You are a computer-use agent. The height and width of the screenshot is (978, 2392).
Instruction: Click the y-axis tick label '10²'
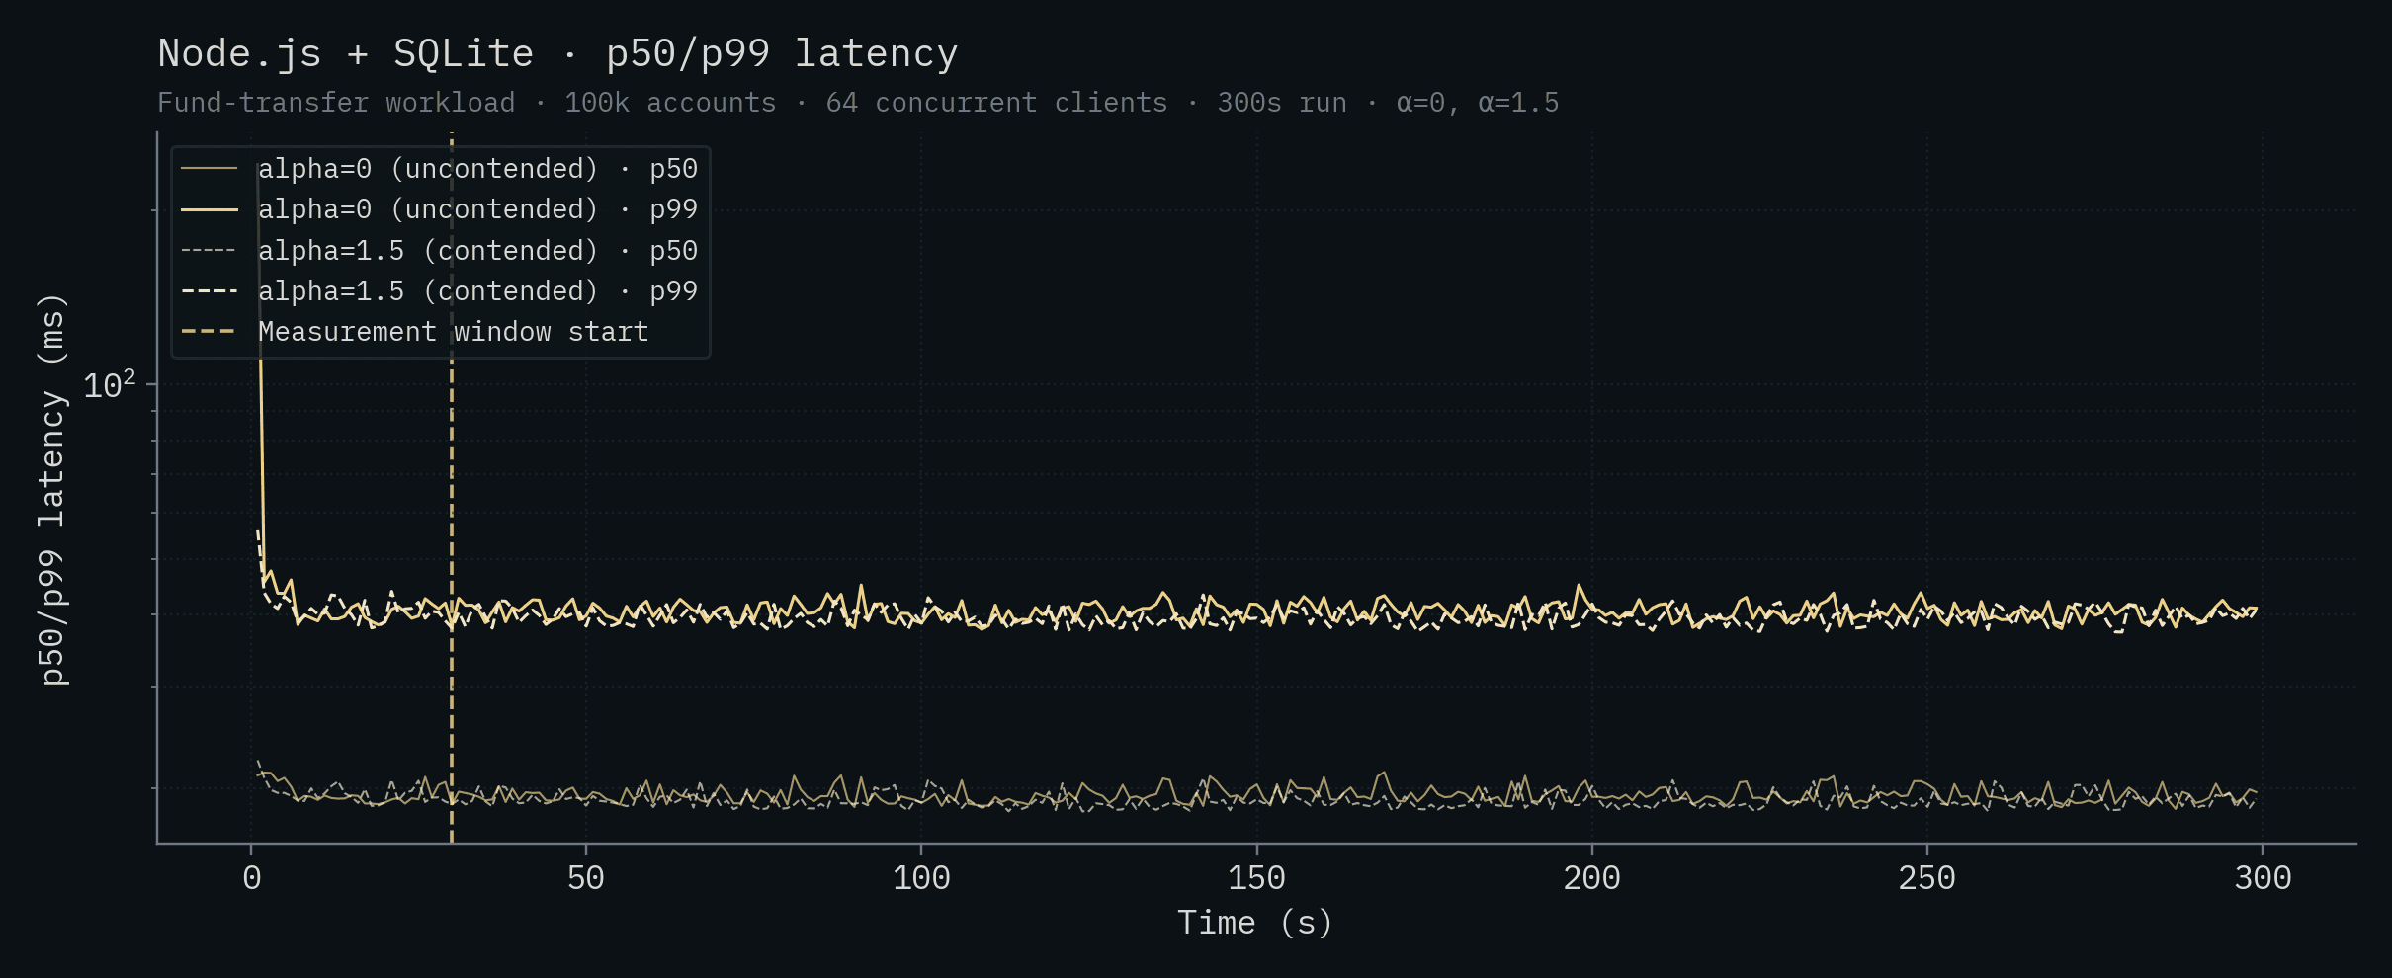coord(110,385)
